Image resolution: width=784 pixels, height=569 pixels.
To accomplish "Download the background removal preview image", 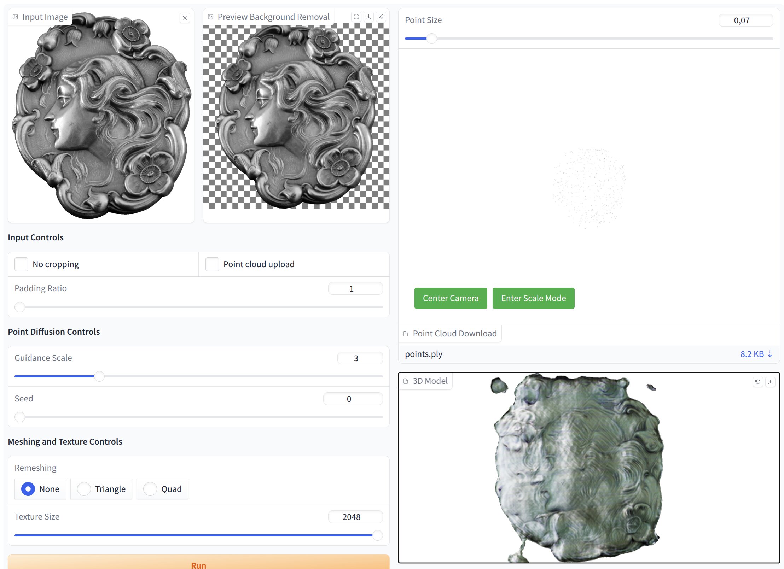I will 368,17.
